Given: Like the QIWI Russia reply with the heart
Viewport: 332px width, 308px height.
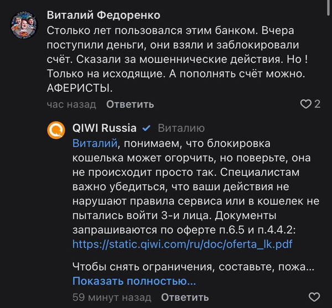Looking at the screenshot, I should point(314,297).
